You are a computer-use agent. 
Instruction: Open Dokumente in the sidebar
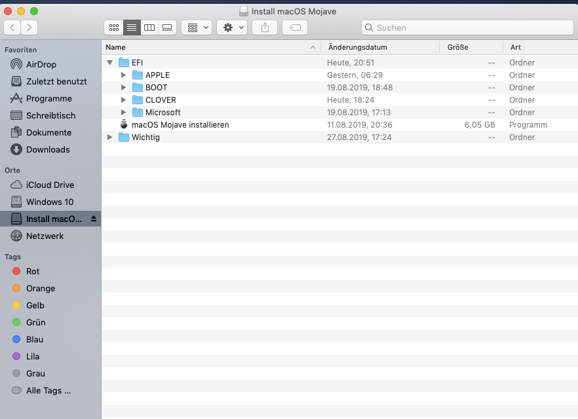pyautogui.click(x=50, y=132)
